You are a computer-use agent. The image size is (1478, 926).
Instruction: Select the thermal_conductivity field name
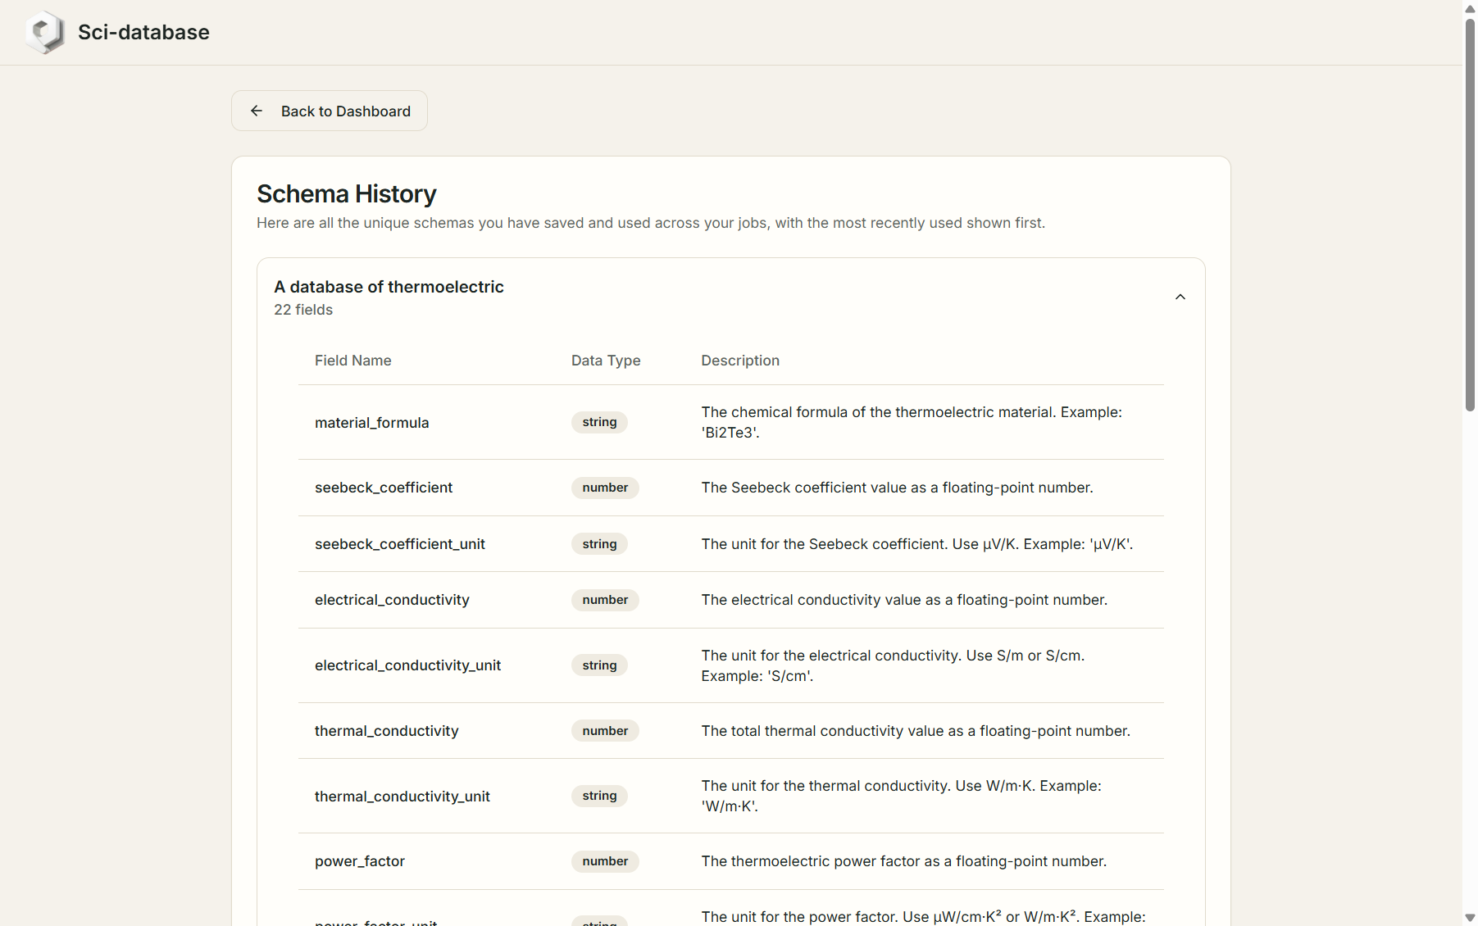(386, 731)
